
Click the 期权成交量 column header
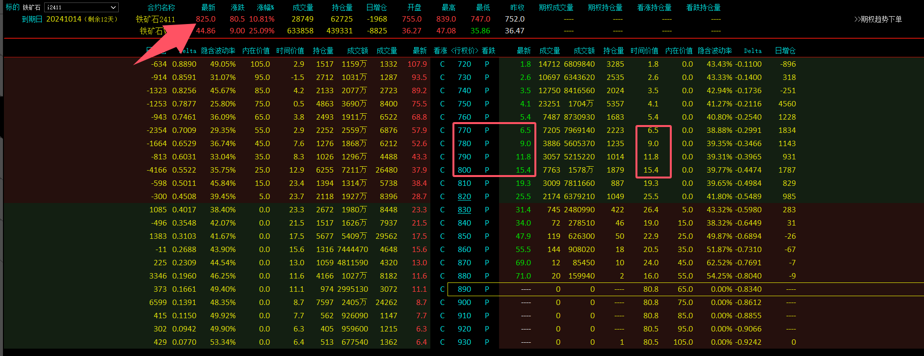(x=556, y=7)
